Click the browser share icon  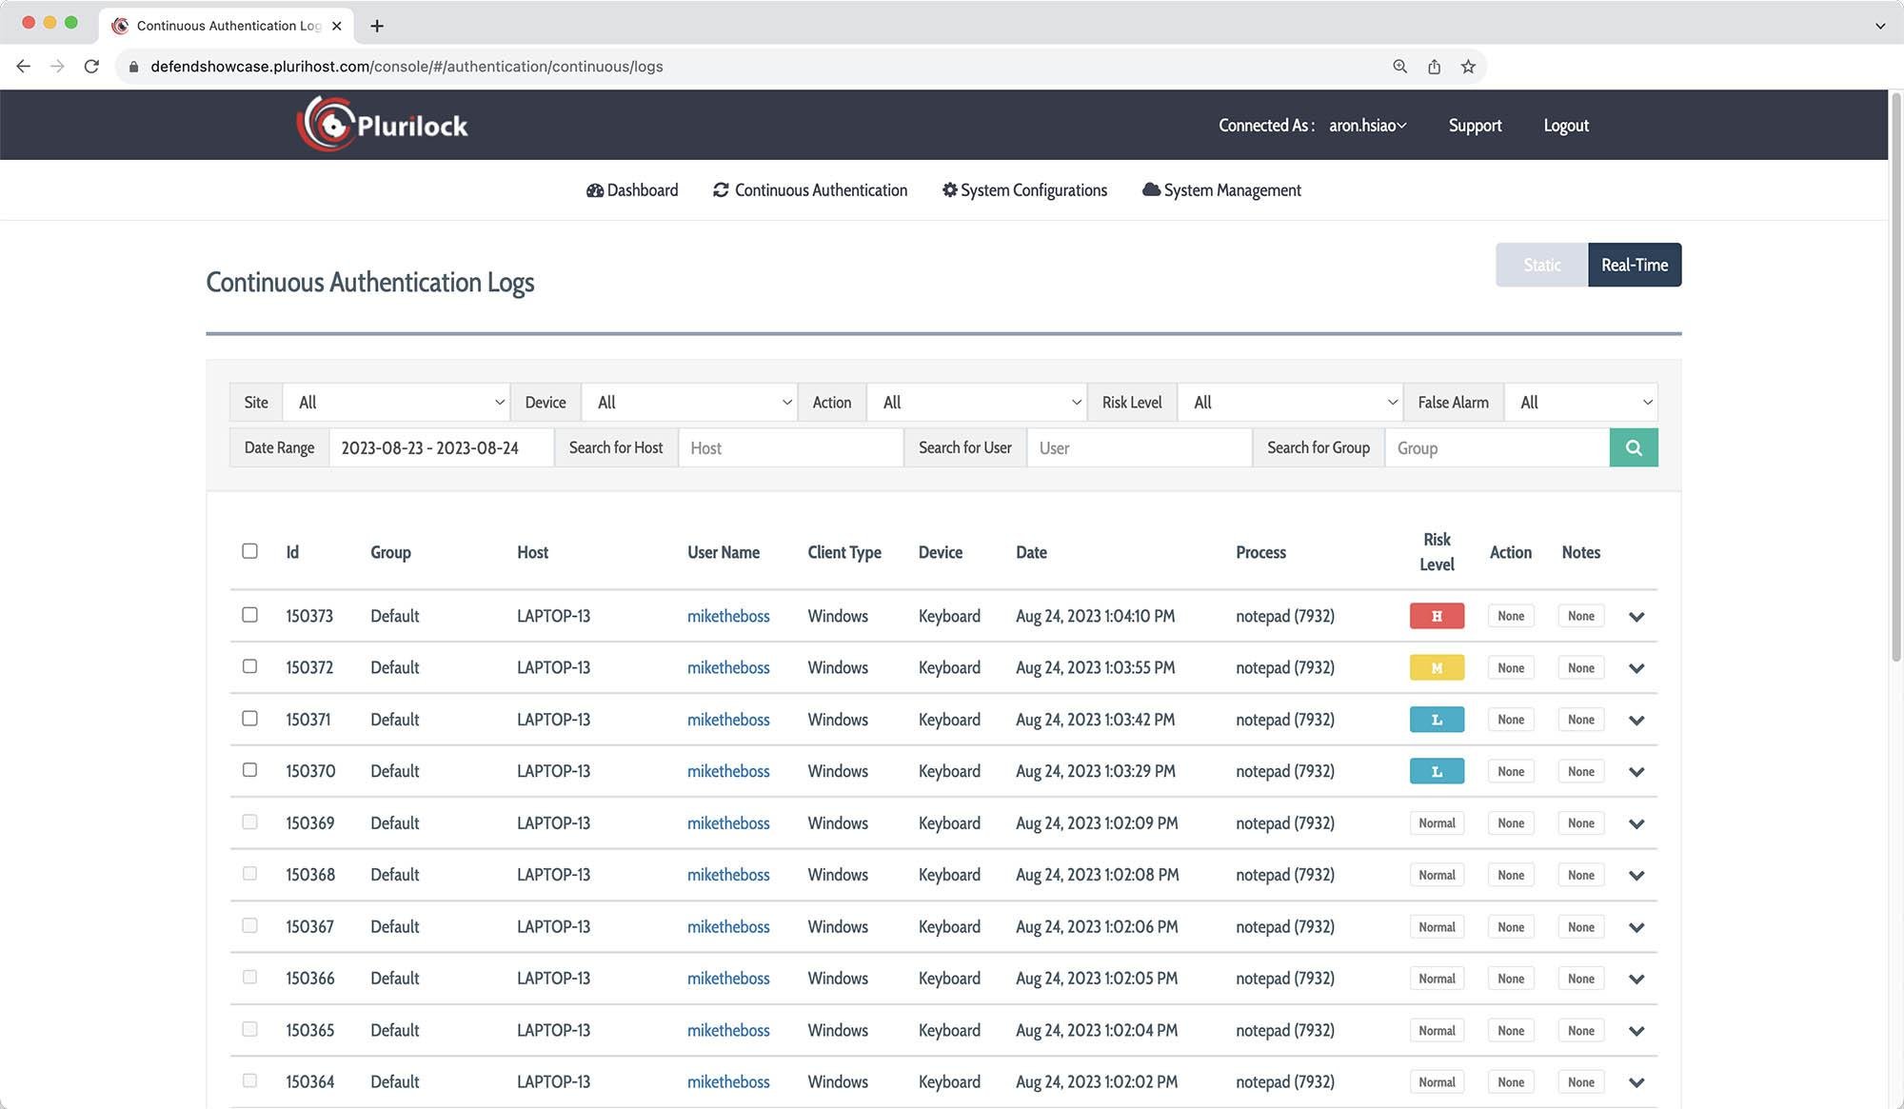tap(1434, 67)
